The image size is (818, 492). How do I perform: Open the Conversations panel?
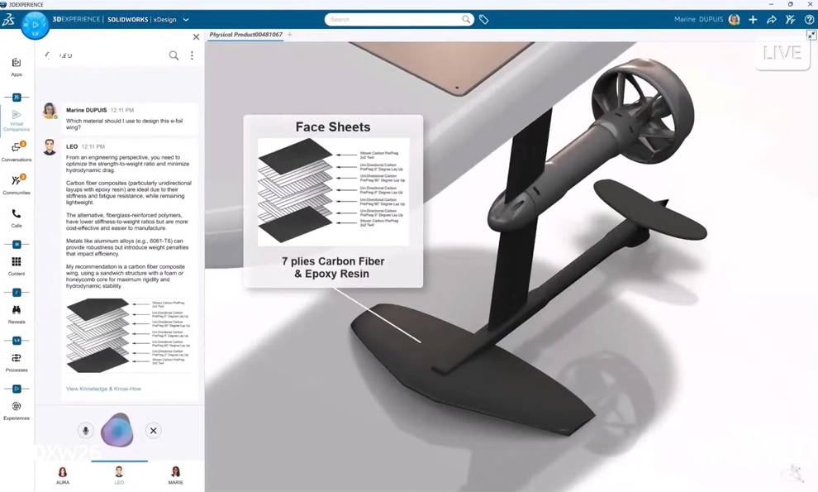pos(17,150)
